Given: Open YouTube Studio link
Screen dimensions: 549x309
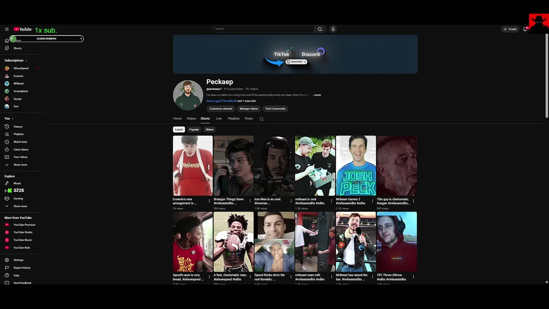Looking at the screenshot, I should tap(23, 232).
